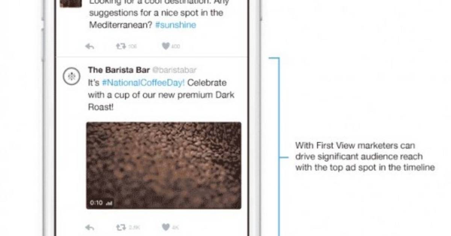Click reply icon on top tweet
The image size is (451, 236).
point(89,46)
